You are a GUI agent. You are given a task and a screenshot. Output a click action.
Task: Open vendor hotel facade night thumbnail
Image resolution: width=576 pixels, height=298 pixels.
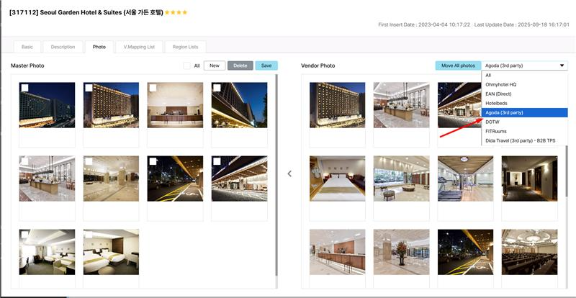(x=337, y=105)
